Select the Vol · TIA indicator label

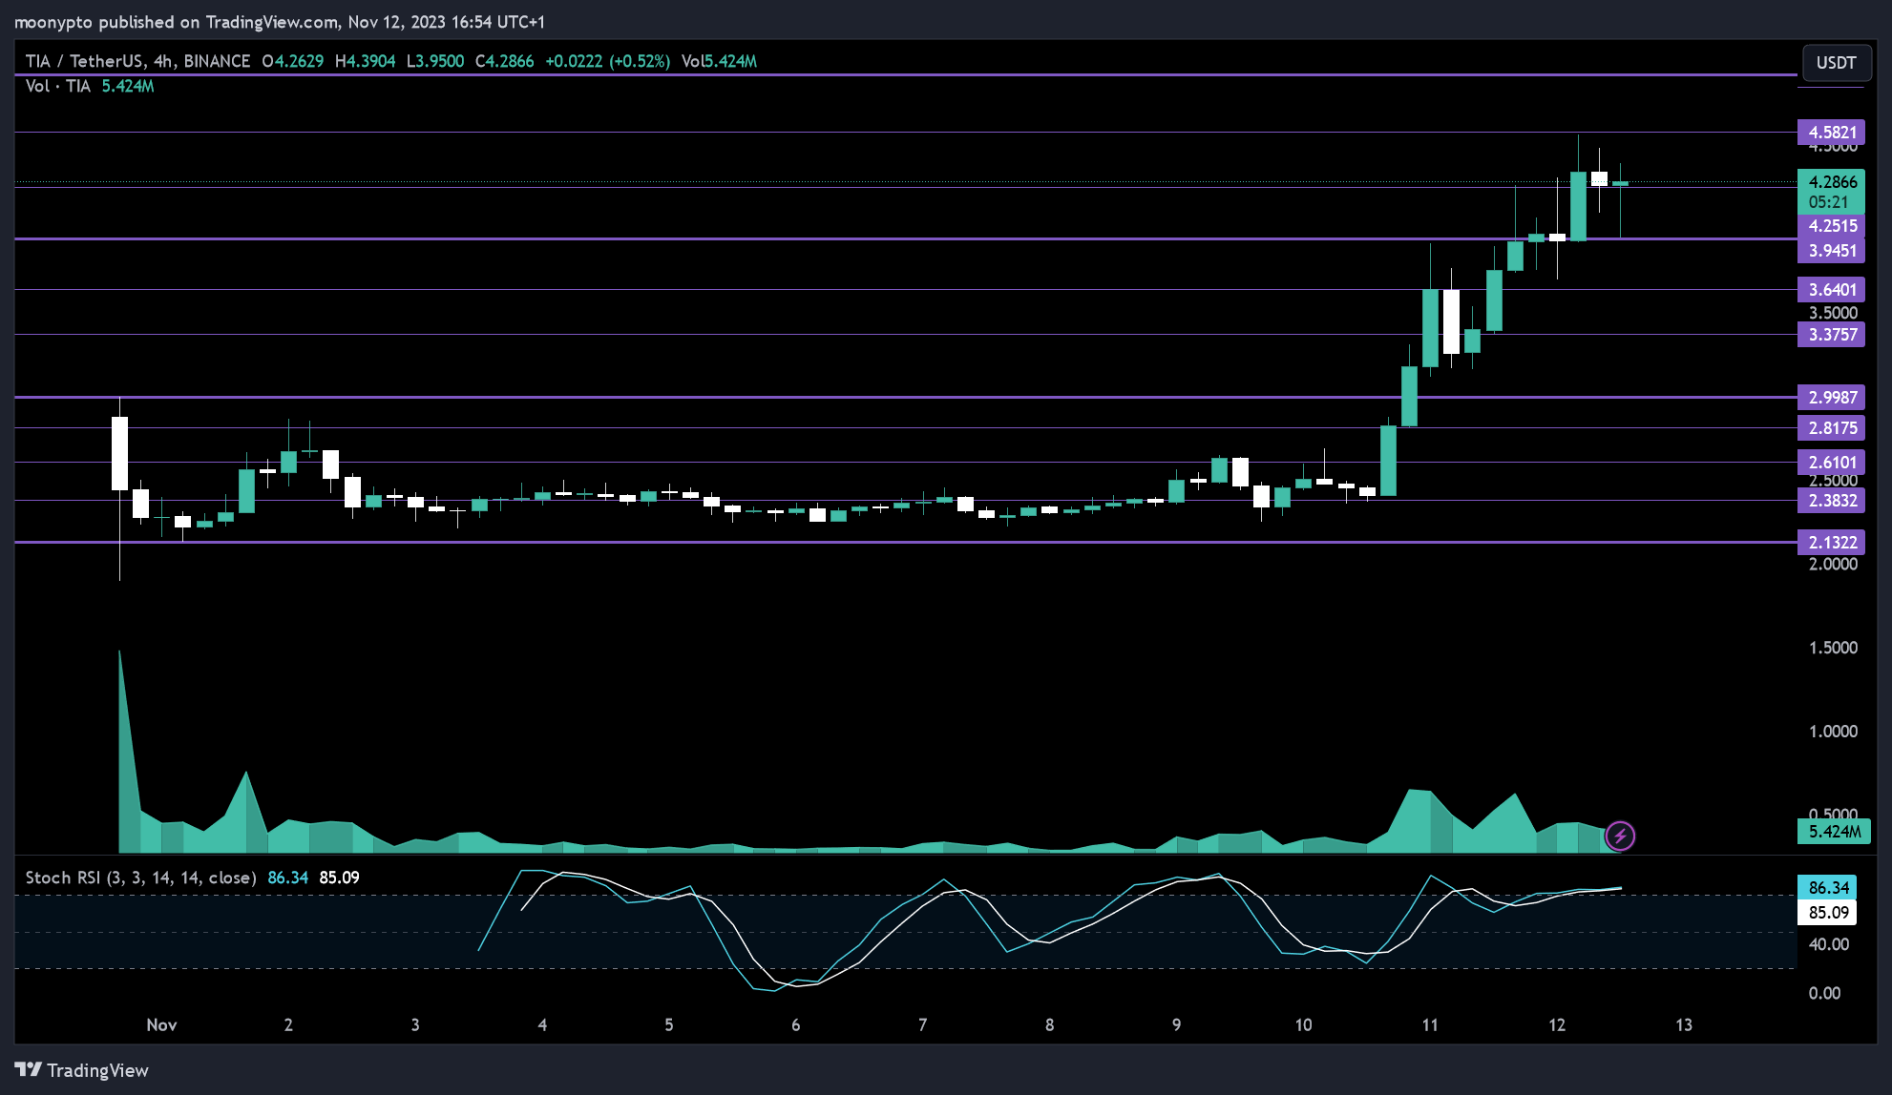coord(58,86)
